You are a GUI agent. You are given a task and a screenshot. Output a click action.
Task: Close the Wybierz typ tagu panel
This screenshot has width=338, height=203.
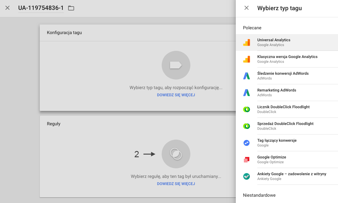tap(247, 8)
